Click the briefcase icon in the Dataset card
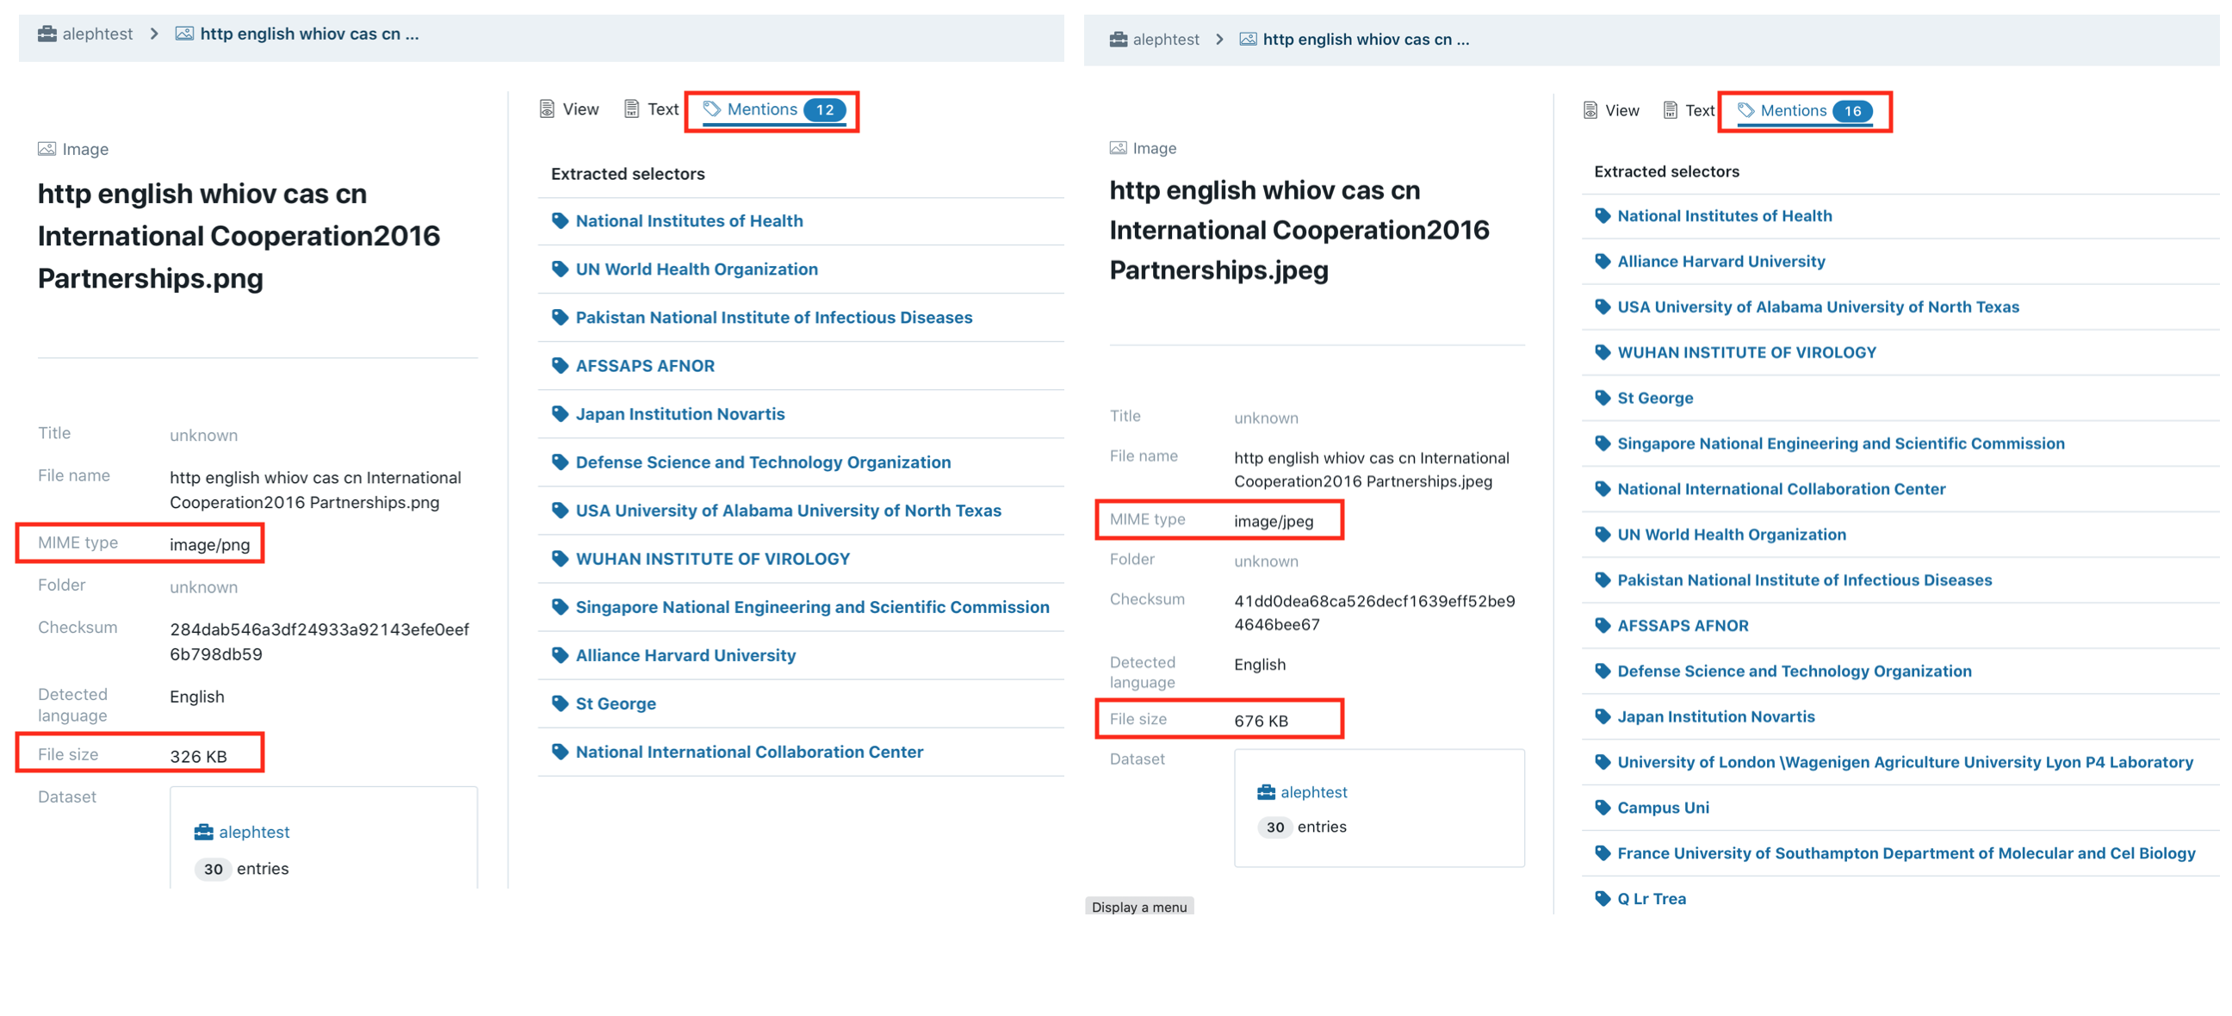Viewport: 2232px width, 1016px height. pos(203,832)
